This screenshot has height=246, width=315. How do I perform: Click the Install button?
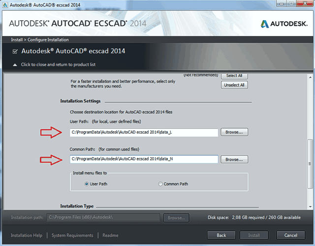(x=254, y=235)
